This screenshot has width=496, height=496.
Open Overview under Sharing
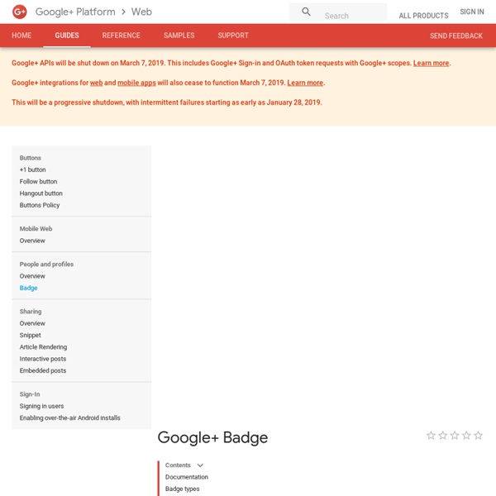(x=32, y=323)
